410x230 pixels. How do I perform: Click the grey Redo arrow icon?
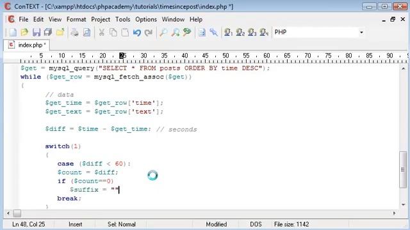(x=149, y=33)
